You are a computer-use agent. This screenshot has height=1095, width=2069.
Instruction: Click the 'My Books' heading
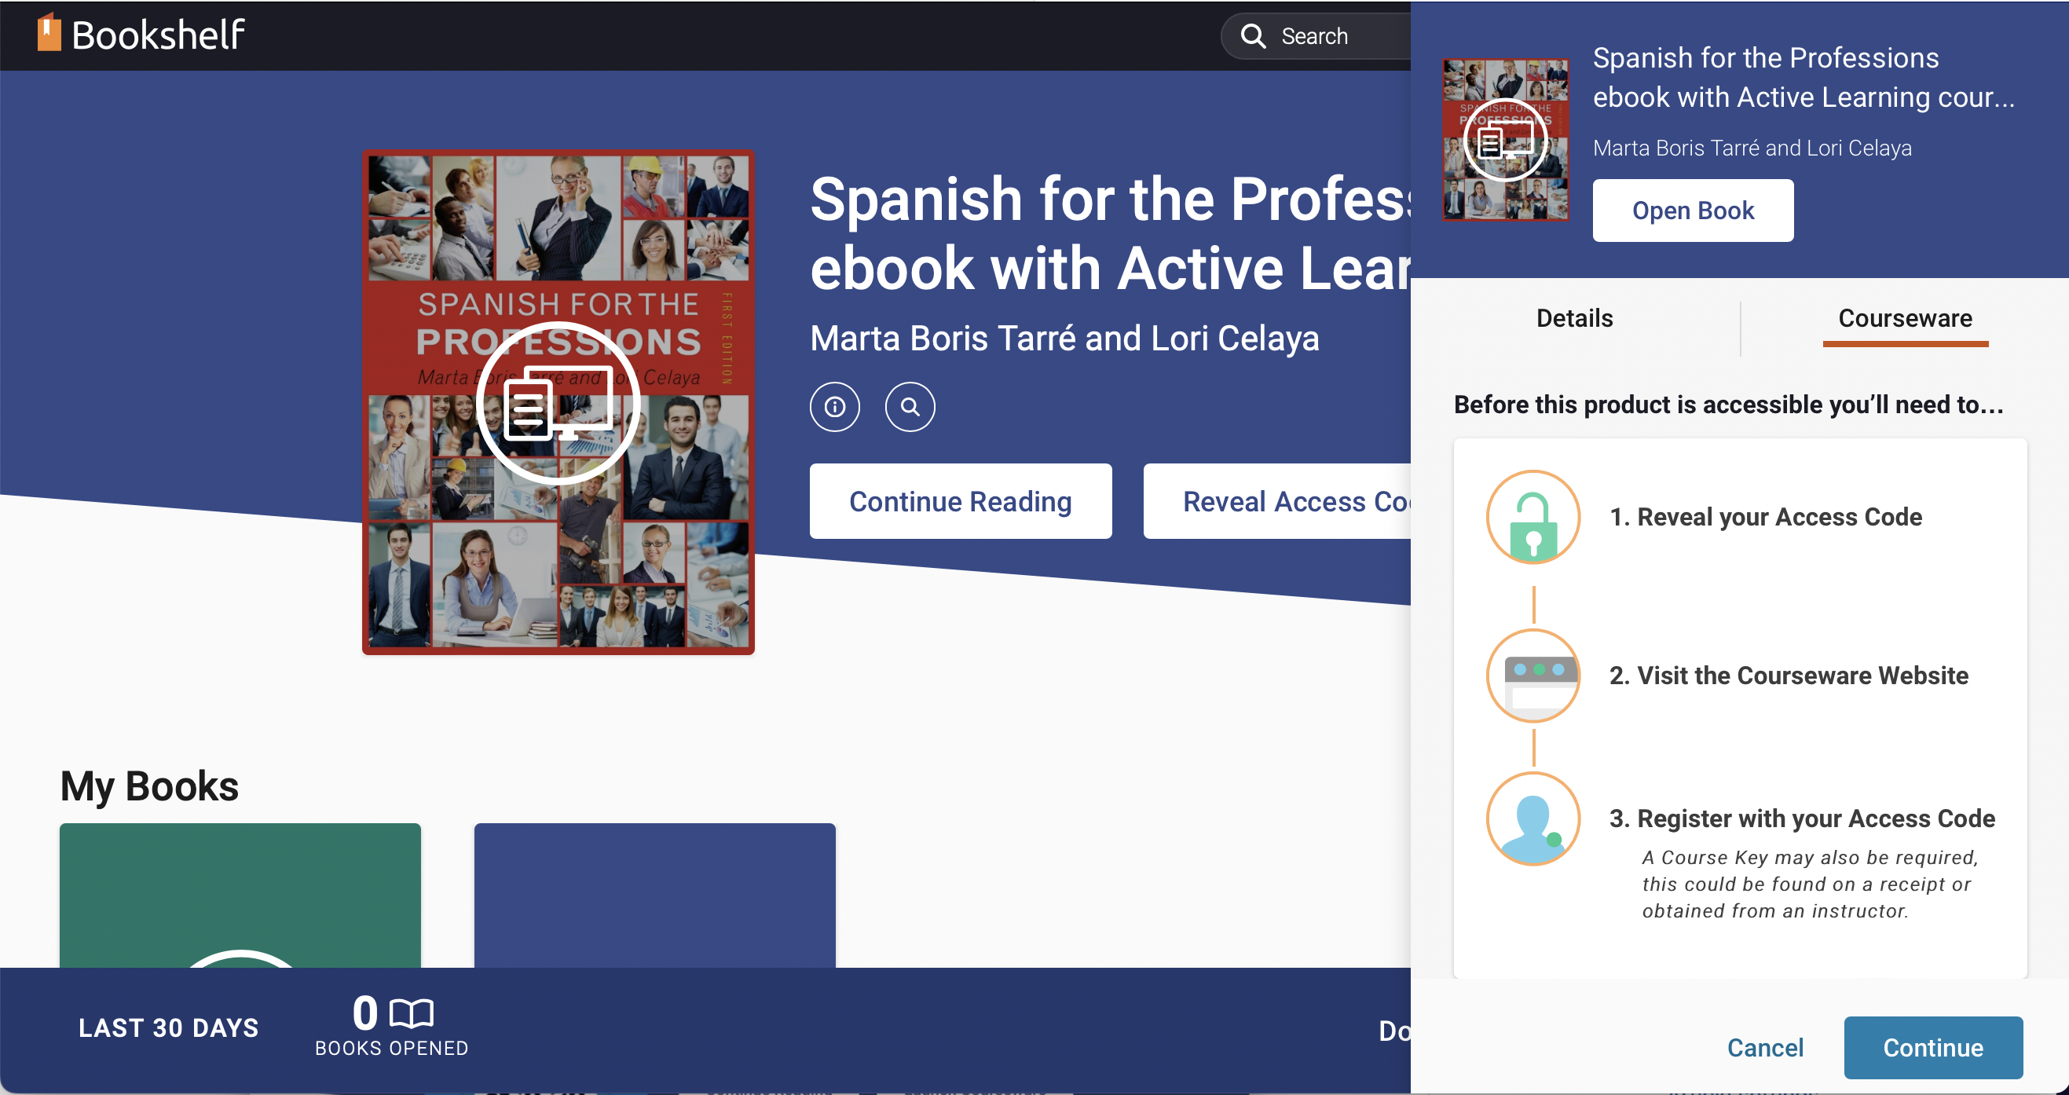149,786
